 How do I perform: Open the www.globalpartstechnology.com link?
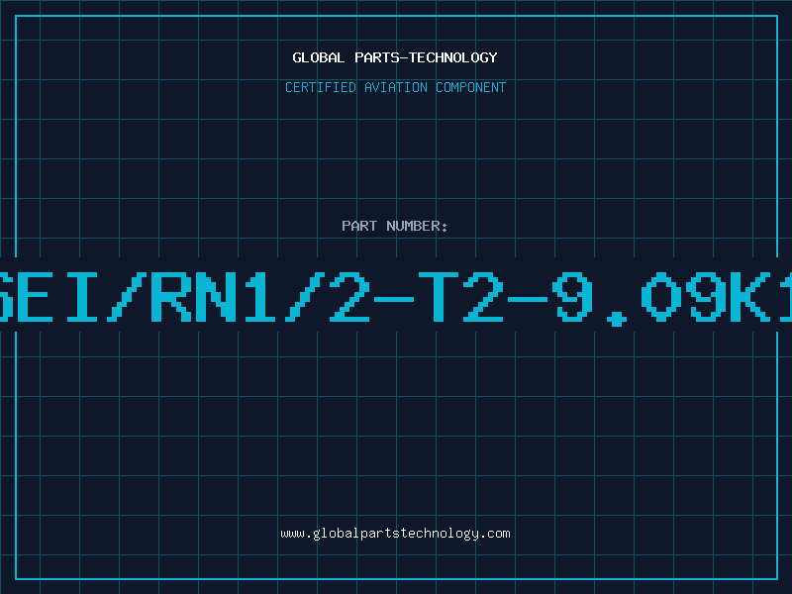tap(395, 534)
